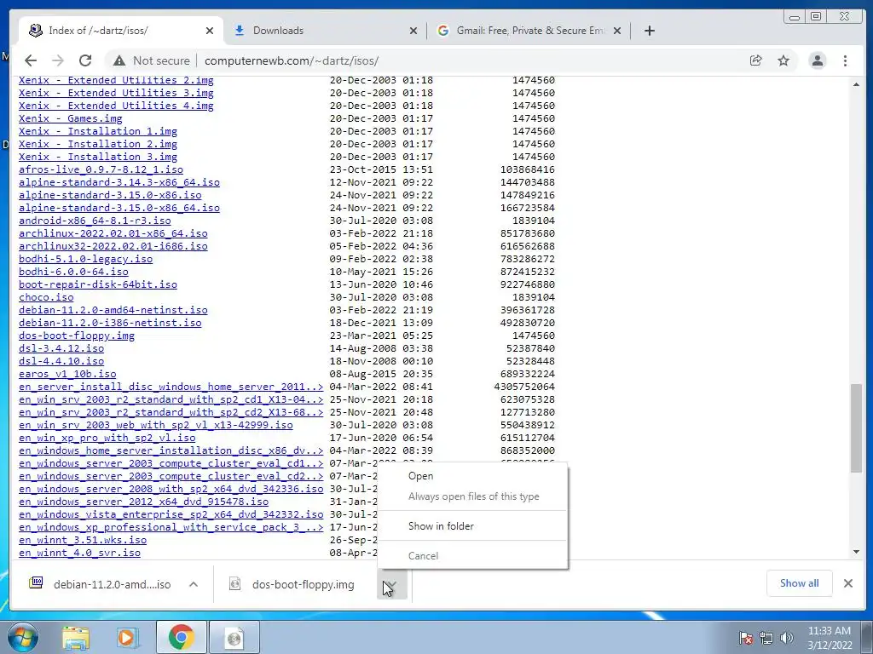Open the Chrome profile avatar
Screen dimensions: 873x654
(x=818, y=60)
